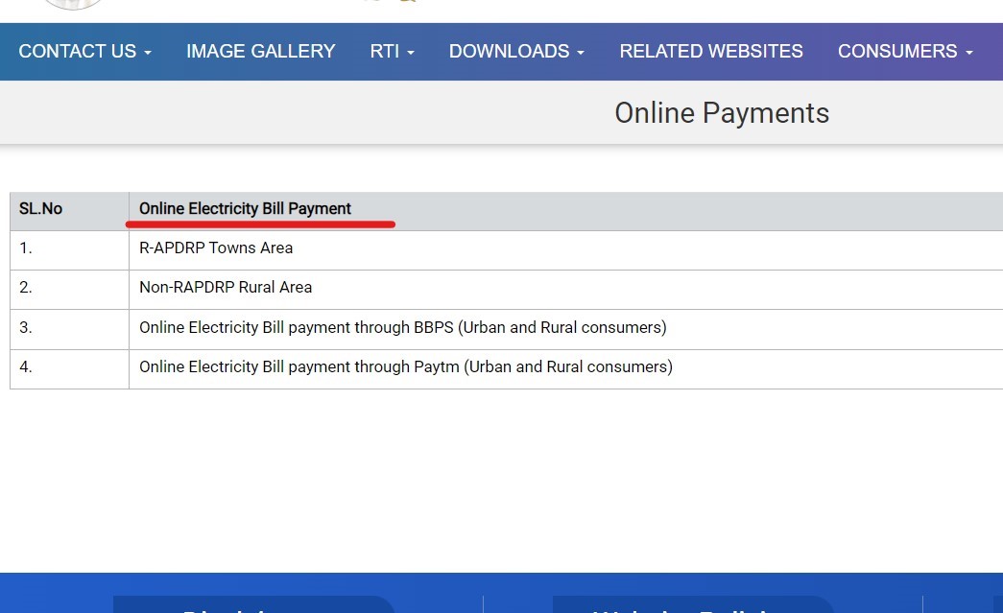Open bill payment through Paytm link
1003x613 pixels.
tap(405, 366)
